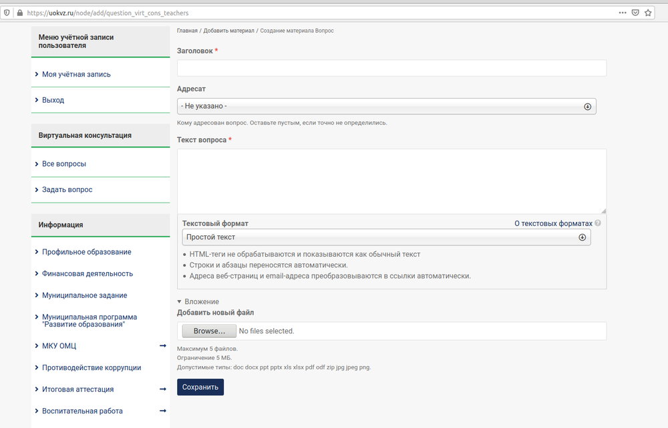The height and width of the screenshot is (428, 668).
Task: Open the Адресат dropdown list
Action: point(386,107)
